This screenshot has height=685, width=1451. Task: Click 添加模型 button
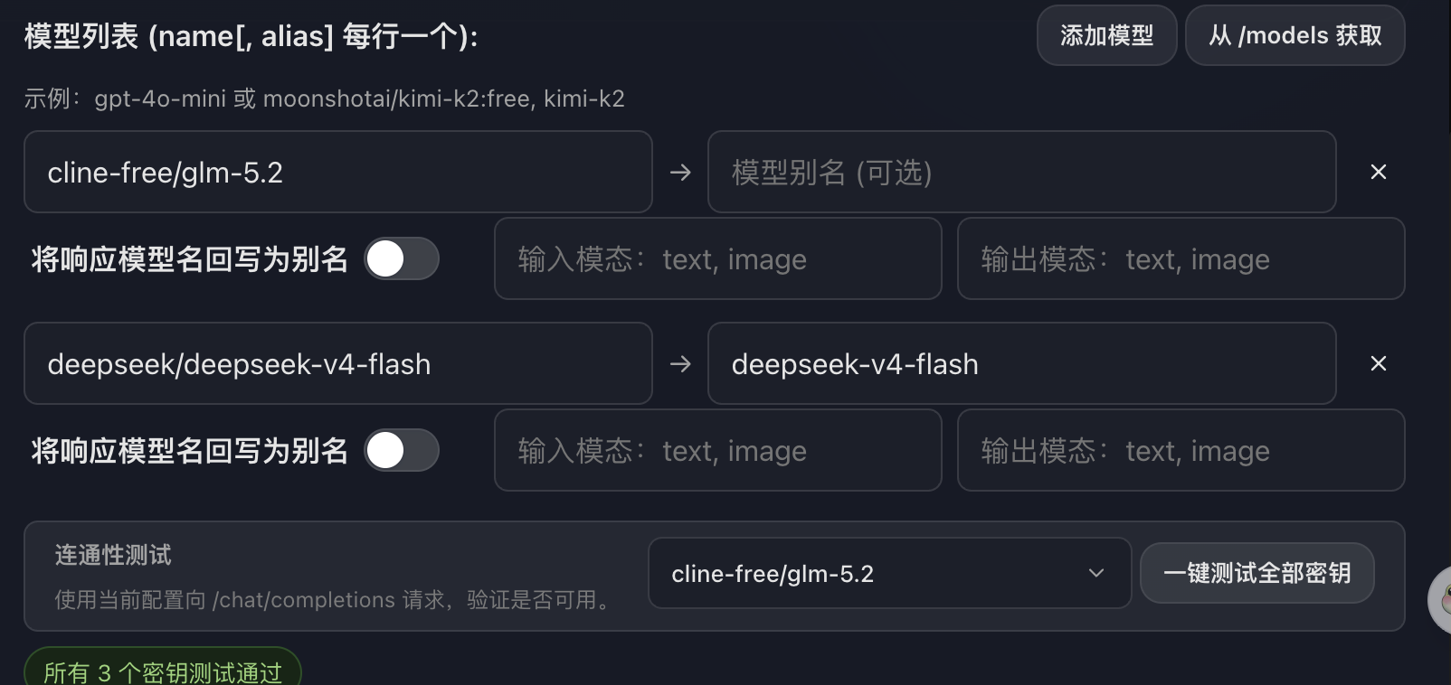pyautogui.click(x=1106, y=35)
